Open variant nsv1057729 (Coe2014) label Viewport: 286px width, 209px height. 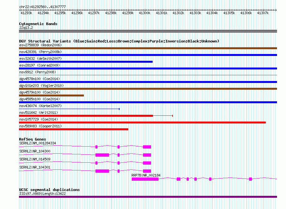point(39,119)
